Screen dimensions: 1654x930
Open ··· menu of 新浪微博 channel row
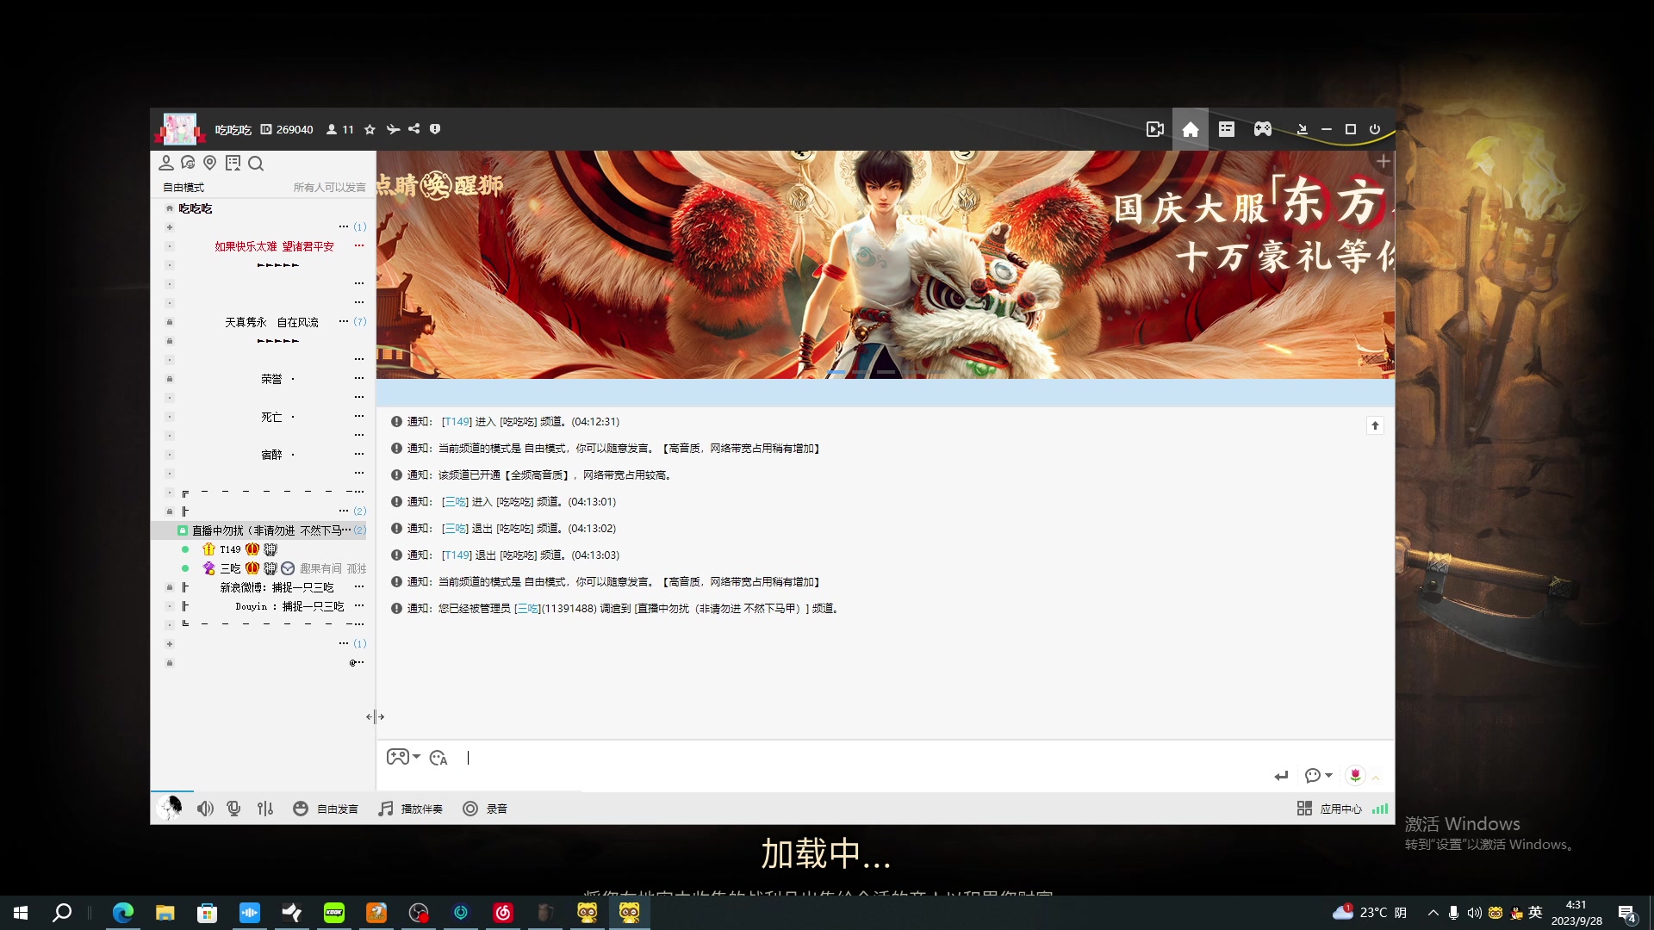point(359,587)
